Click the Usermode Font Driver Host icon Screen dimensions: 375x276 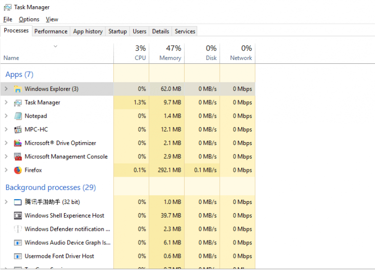pyautogui.click(x=18, y=257)
